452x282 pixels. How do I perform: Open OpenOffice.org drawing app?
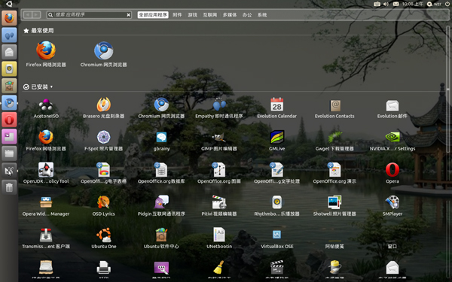(219, 174)
